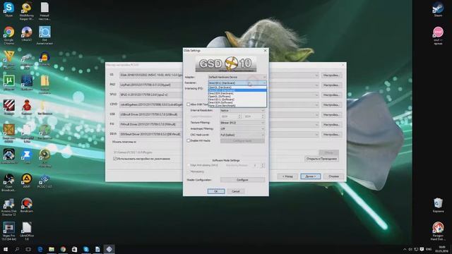The height and width of the screenshot is (254, 452).
Task: Toggle the use default settings checkbox in PCSX2 wizard
Action: [x=114, y=159]
